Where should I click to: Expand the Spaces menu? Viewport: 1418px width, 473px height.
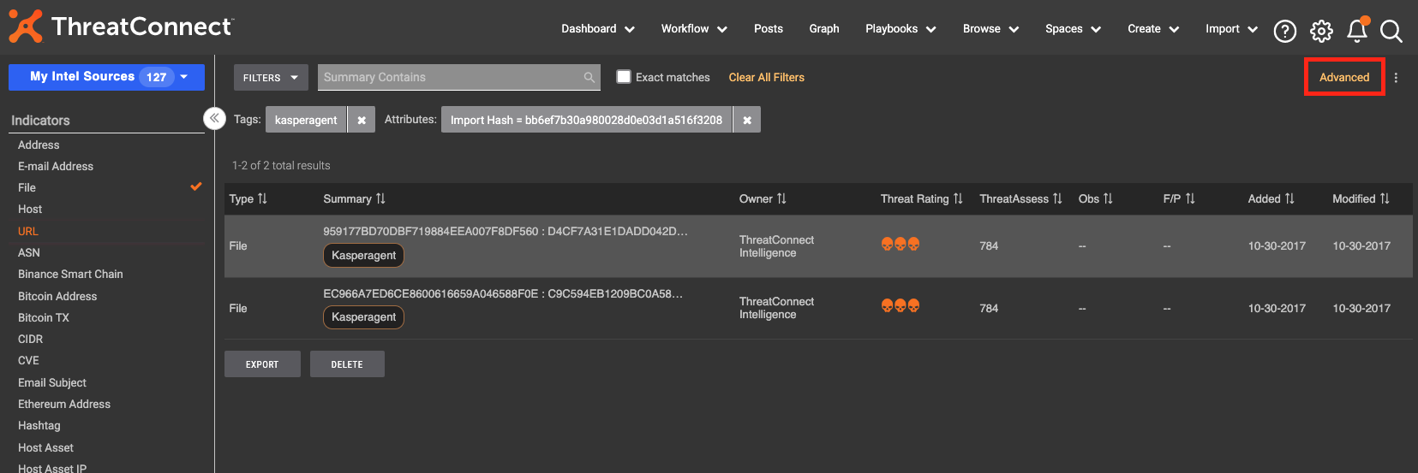1073,28
